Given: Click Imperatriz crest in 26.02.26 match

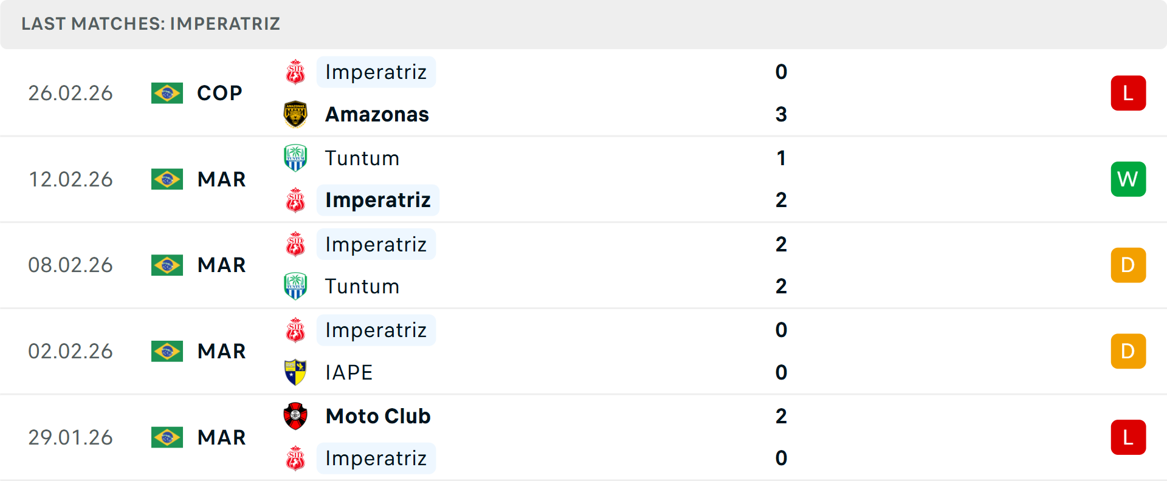Looking at the screenshot, I should point(295,72).
